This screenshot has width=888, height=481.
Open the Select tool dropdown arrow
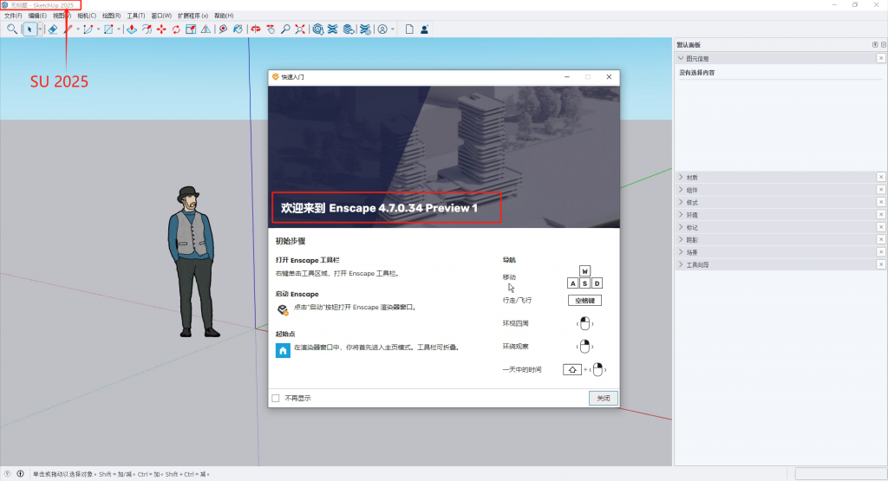40,29
